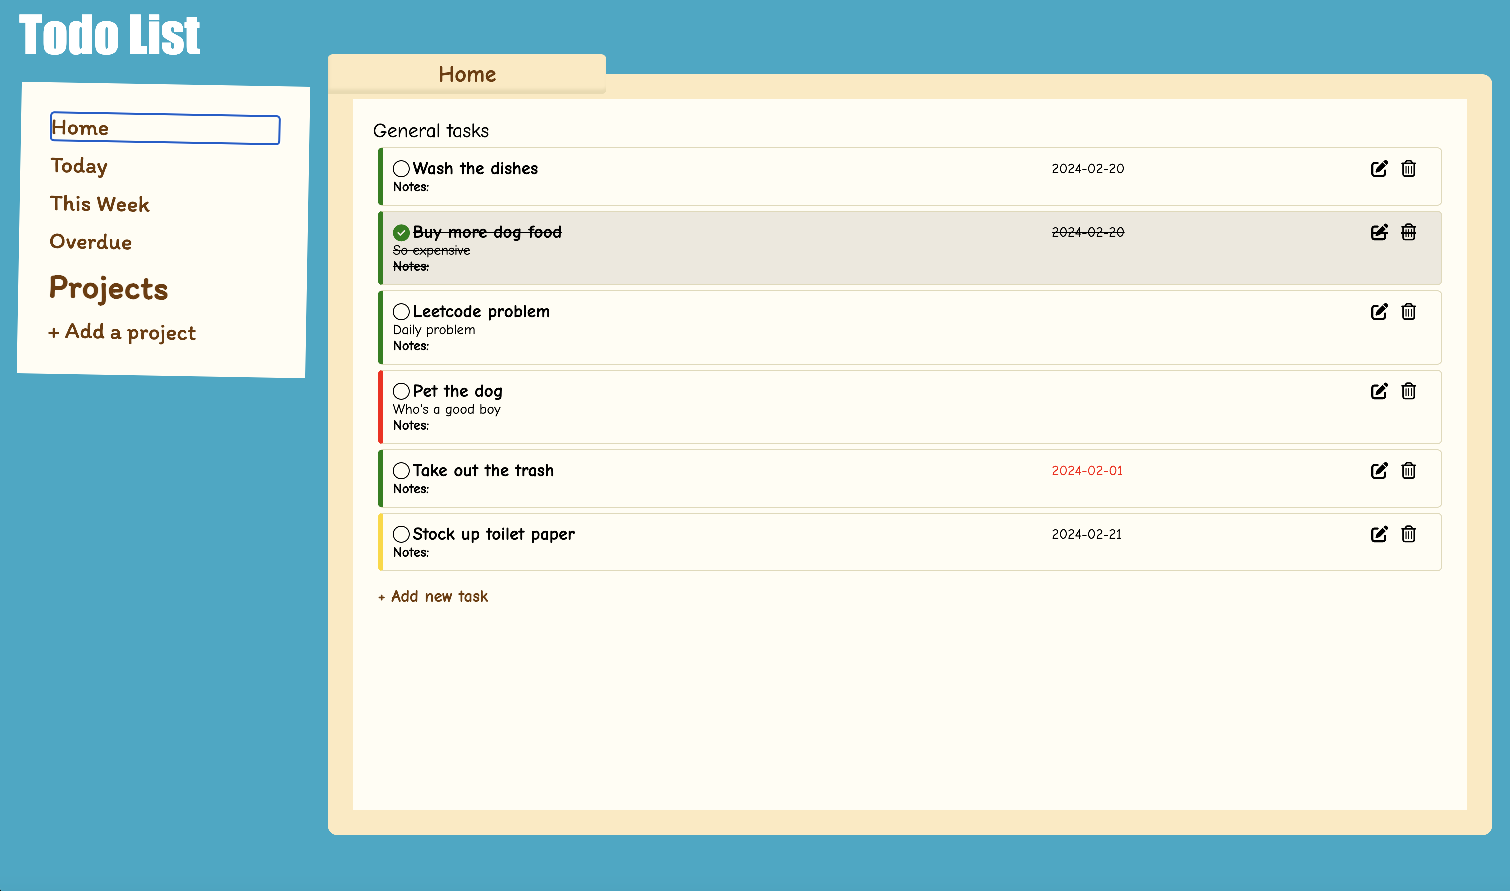1510x891 pixels.
Task: Edit the Pet the dog task
Action: tap(1379, 391)
